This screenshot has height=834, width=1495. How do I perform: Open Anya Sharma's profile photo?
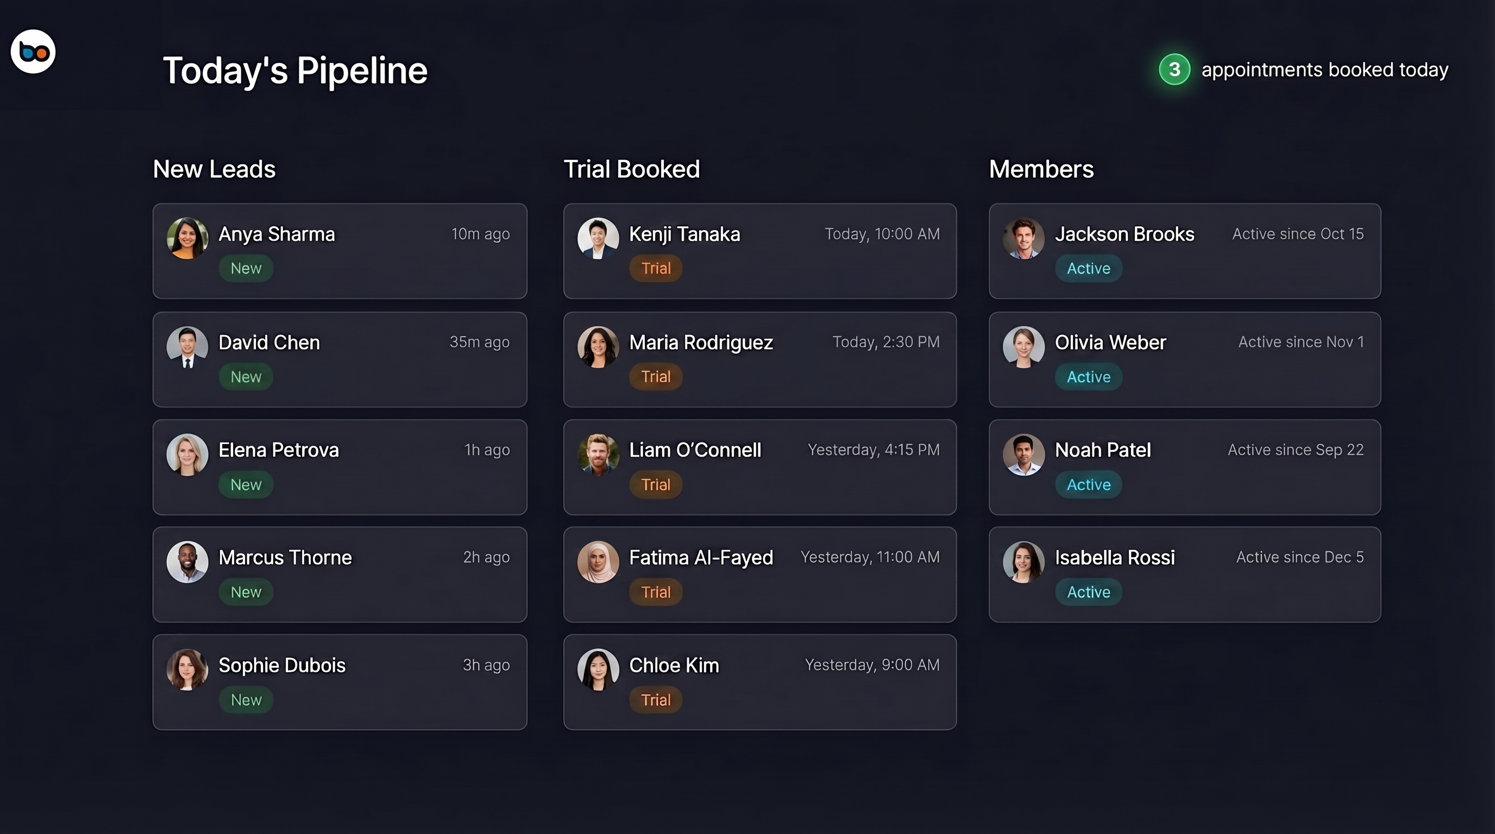tap(187, 238)
